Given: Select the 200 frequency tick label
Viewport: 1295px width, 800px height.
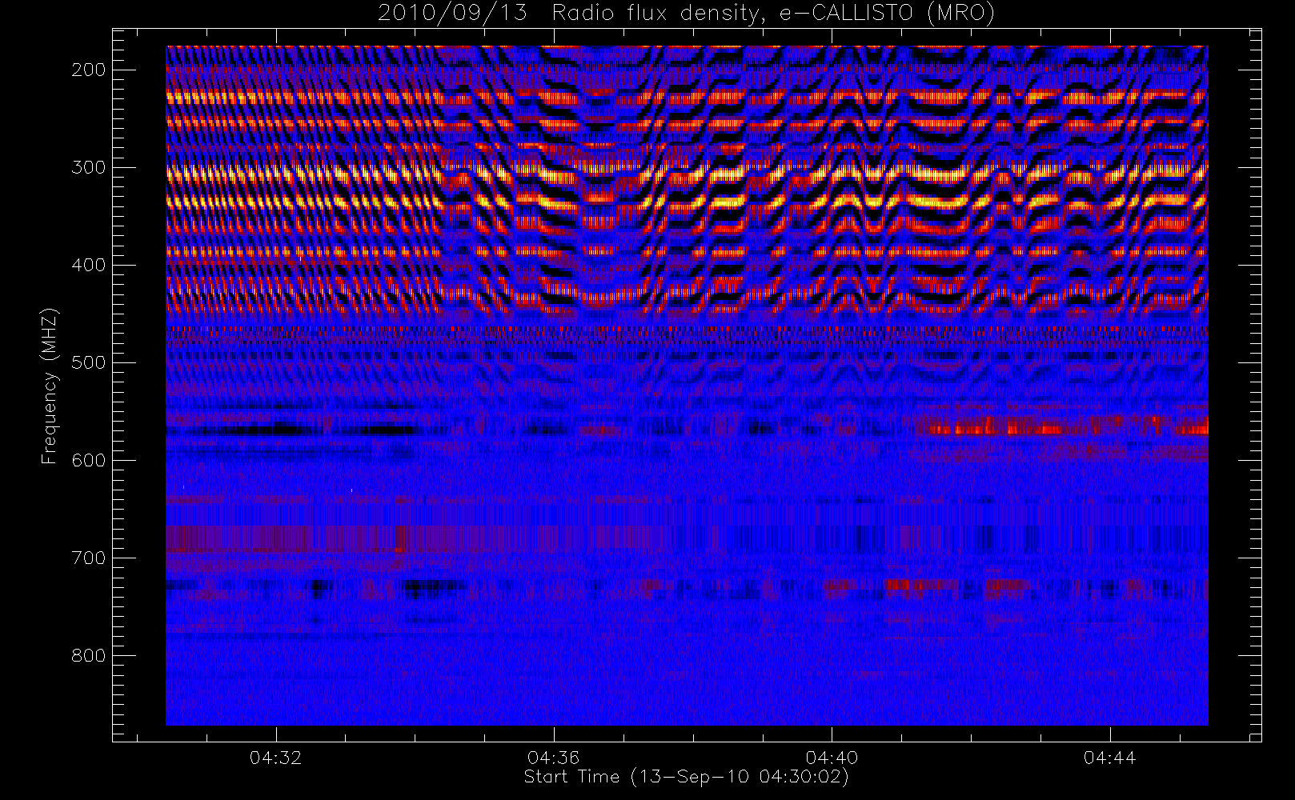Looking at the screenshot, I should pyautogui.click(x=89, y=70).
